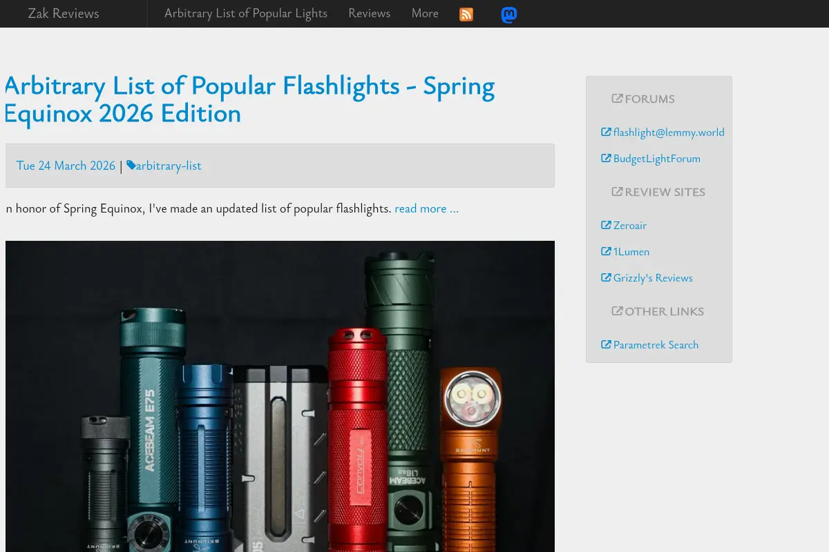The width and height of the screenshot is (829, 552).
Task: Open the RSS feed icon
Action: pyautogui.click(x=466, y=14)
